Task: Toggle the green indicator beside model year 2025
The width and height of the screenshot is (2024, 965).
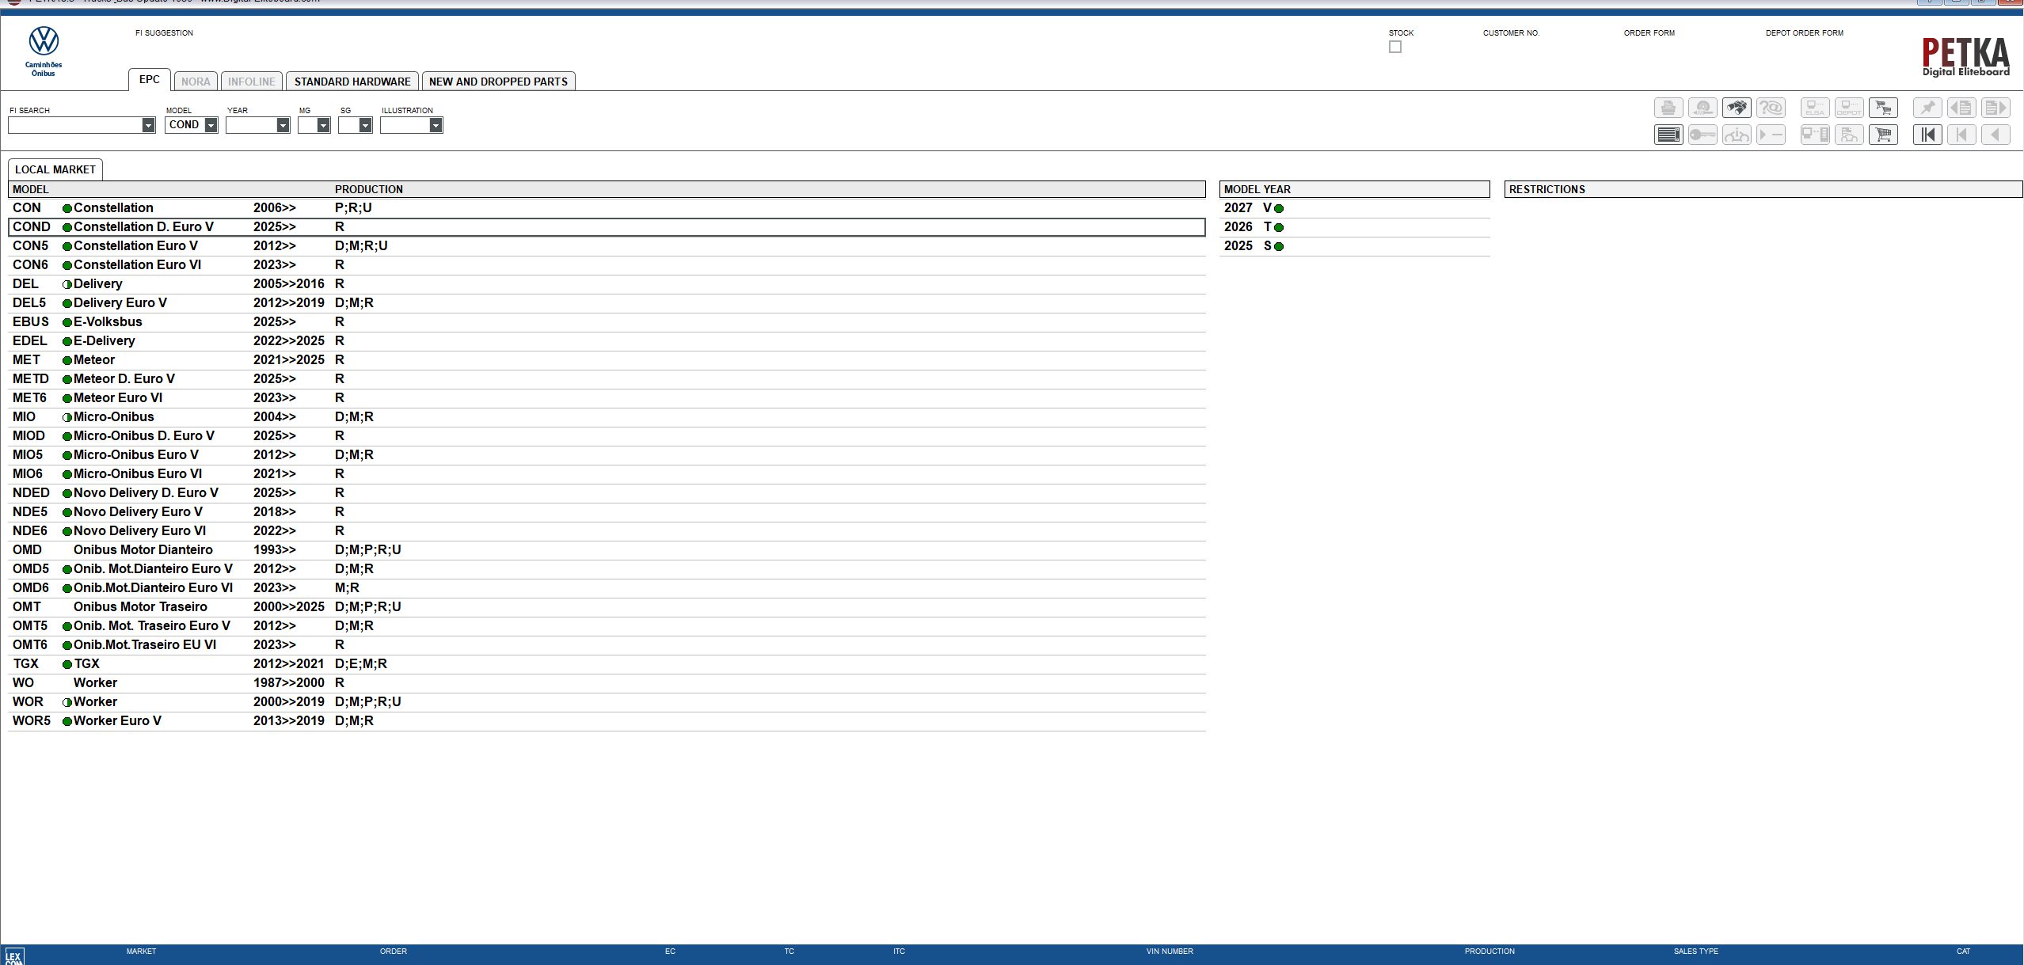Action: click(1278, 245)
